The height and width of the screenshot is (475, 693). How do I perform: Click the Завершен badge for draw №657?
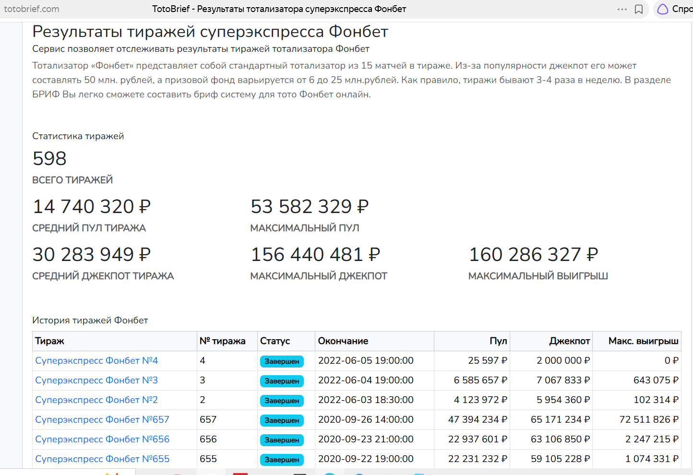(282, 420)
